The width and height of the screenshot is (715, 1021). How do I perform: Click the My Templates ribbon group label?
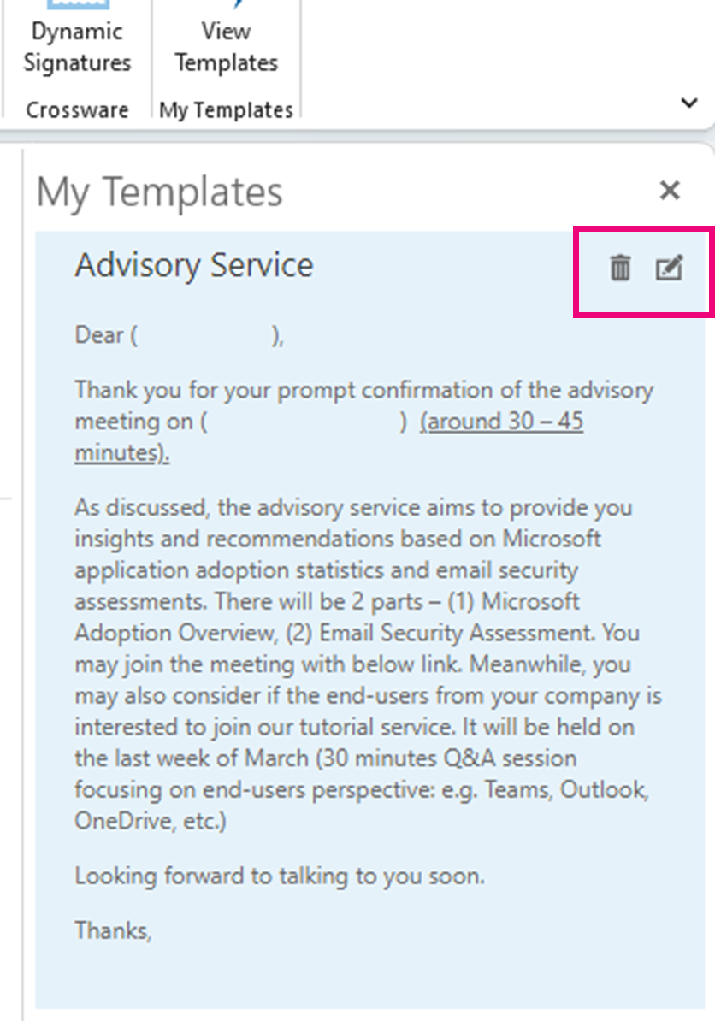pyautogui.click(x=226, y=110)
